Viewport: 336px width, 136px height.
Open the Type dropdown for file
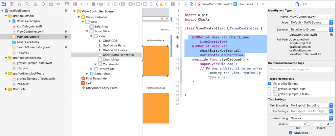(x=310, y=23)
